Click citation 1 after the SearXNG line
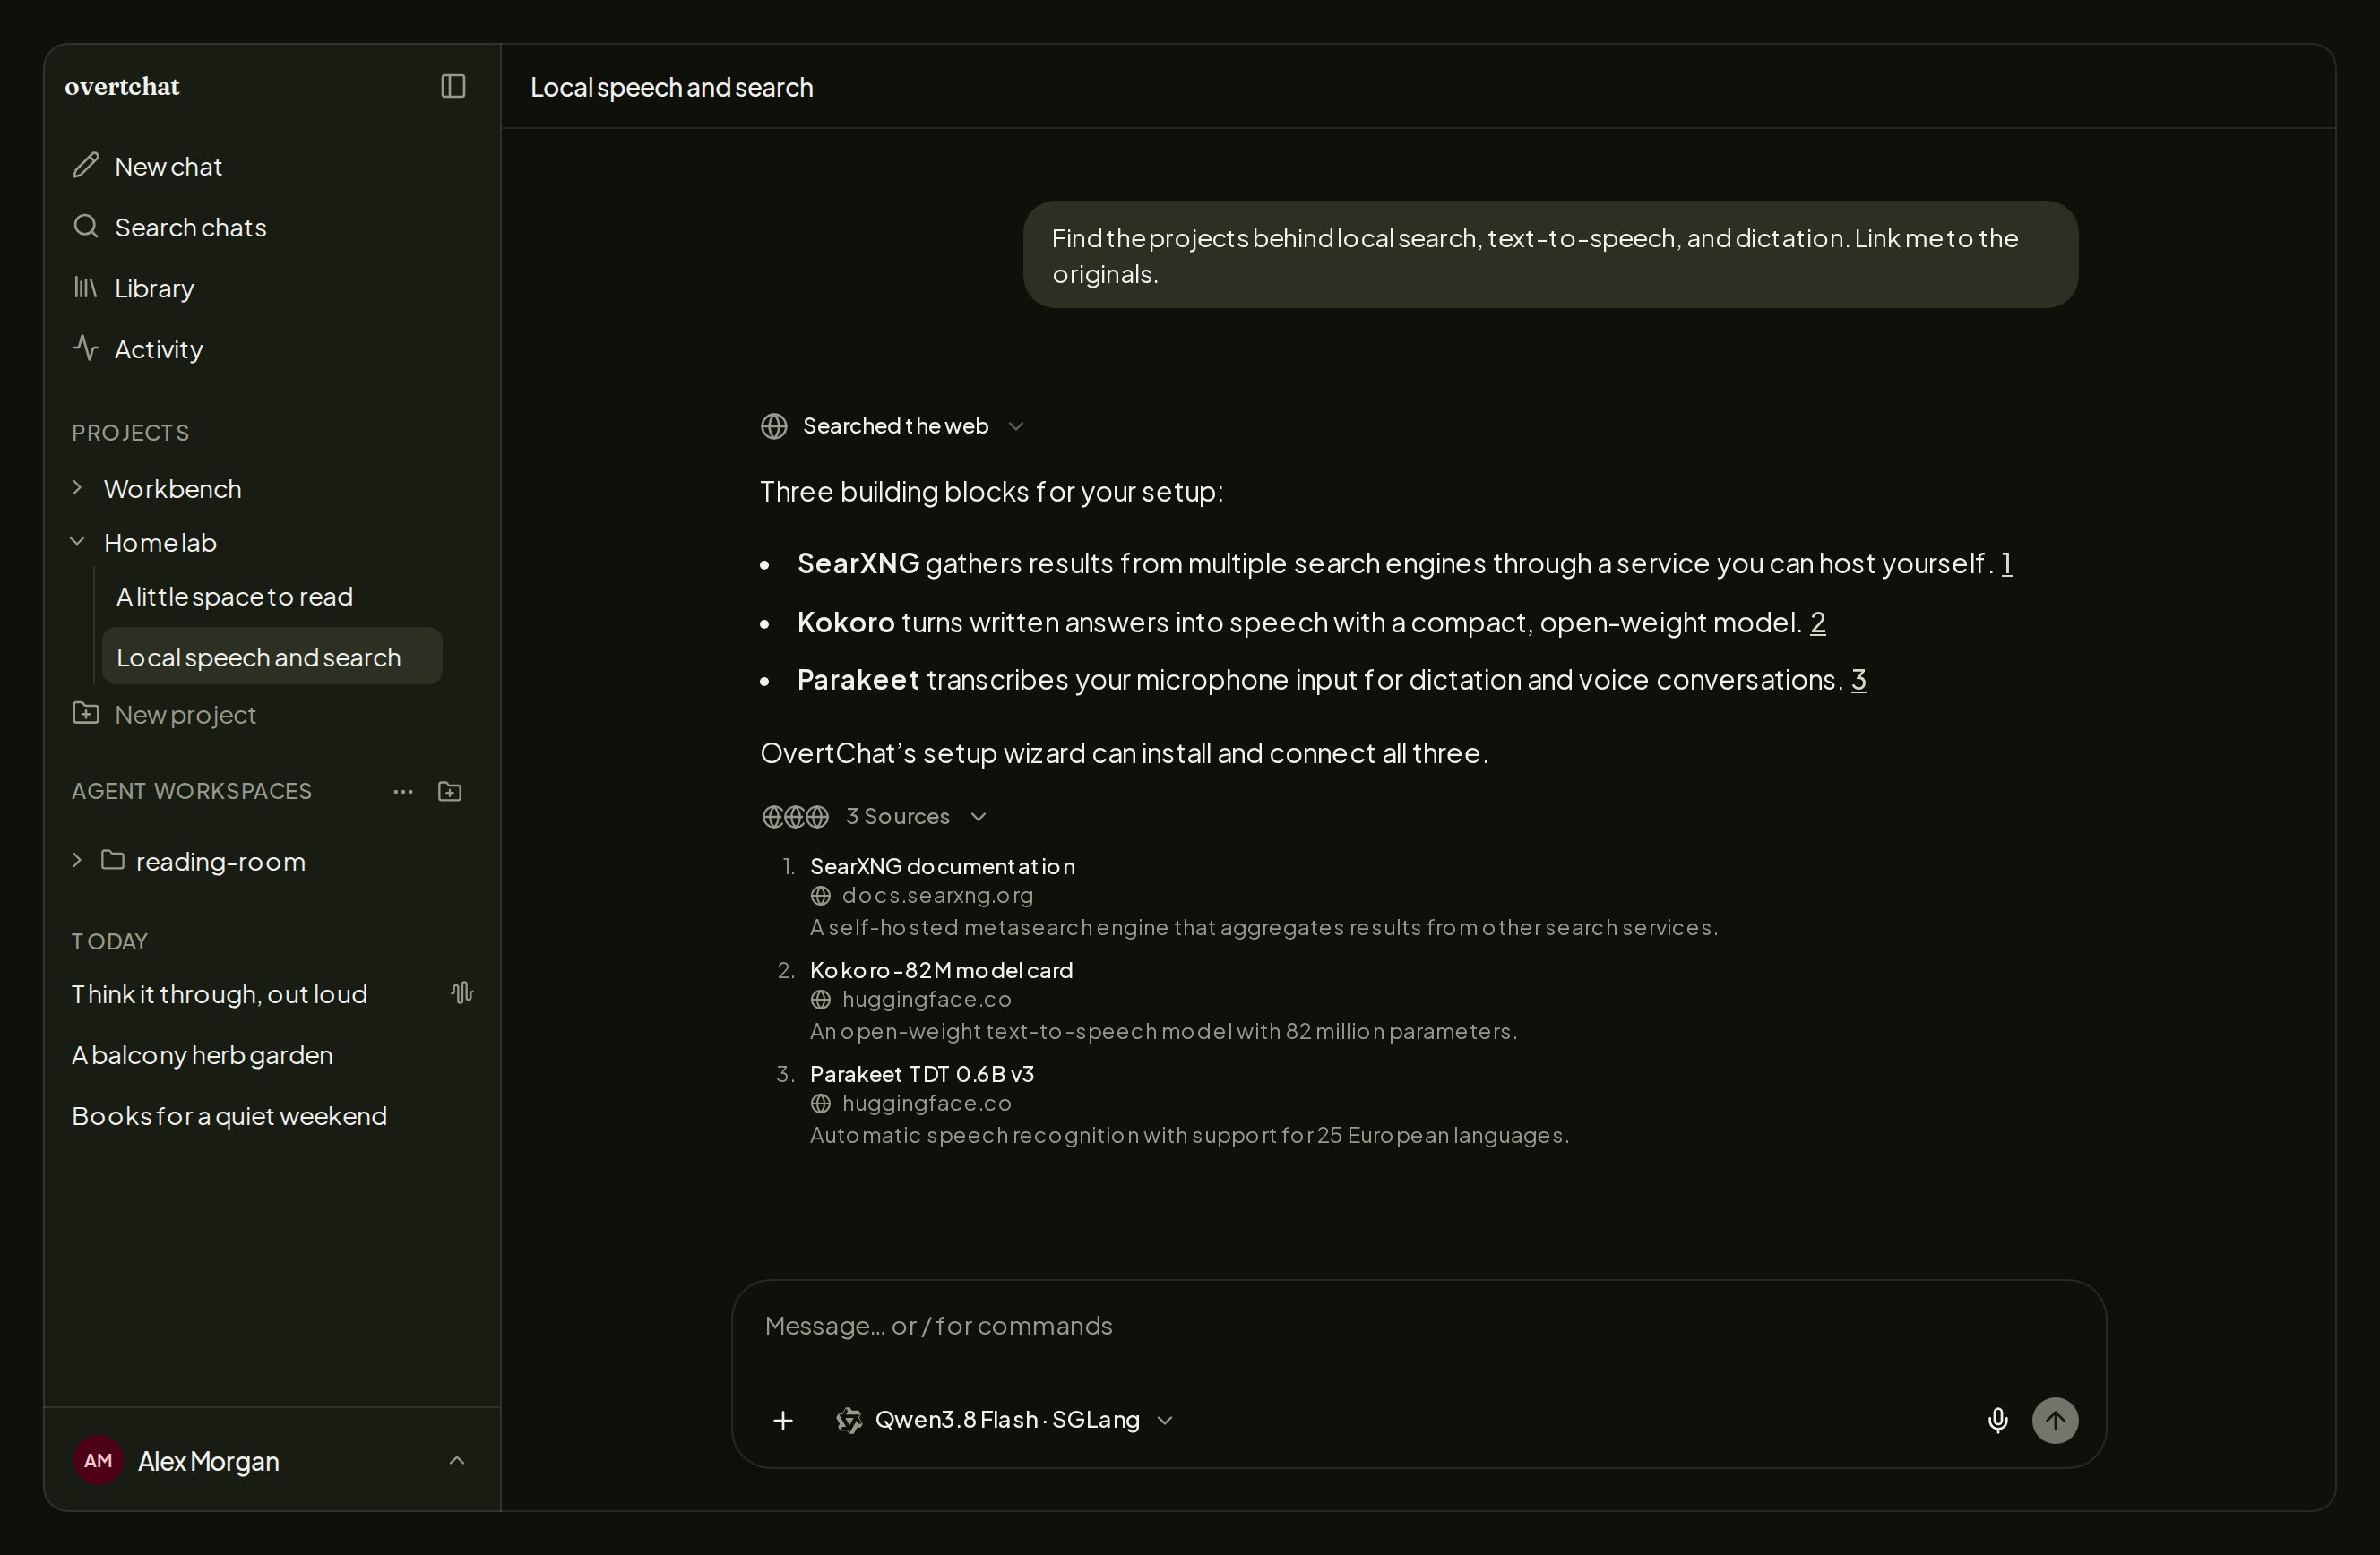This screenshot has width=2380, height=1555. click(2006, 563)
